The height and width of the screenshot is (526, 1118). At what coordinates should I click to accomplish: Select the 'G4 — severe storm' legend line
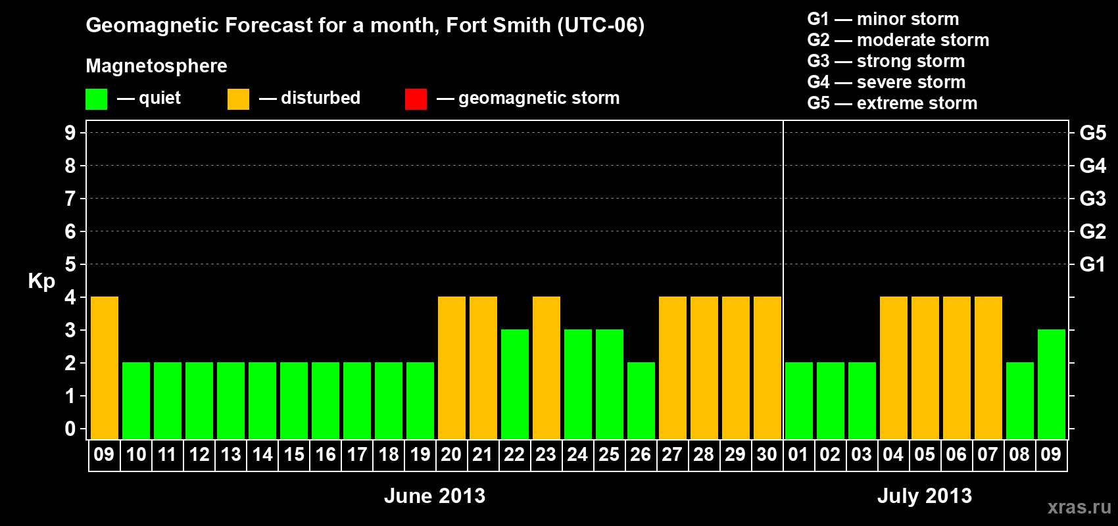tap(887, 82)
